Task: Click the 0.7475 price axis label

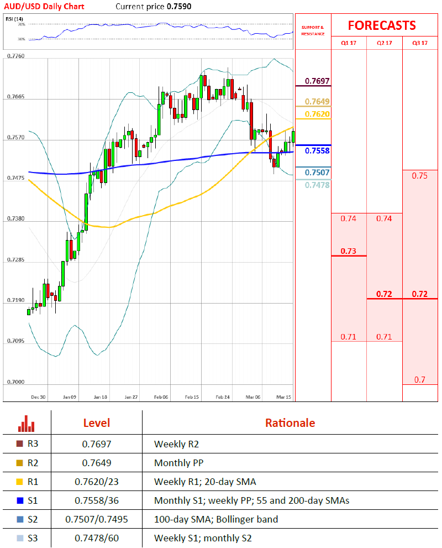Action: 16,178
